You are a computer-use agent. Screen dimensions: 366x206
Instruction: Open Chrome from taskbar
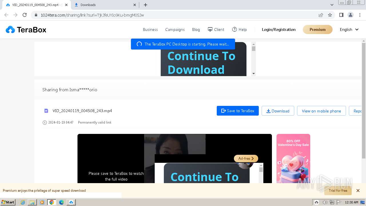click(52, 202)
